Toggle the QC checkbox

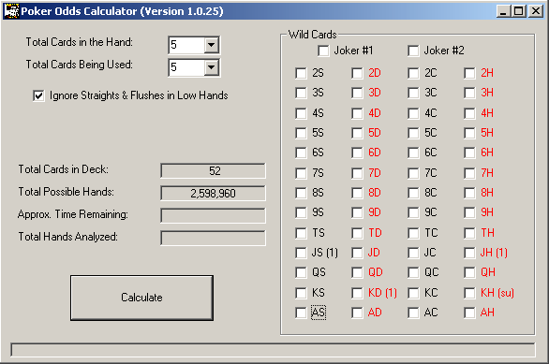[413, 272]
